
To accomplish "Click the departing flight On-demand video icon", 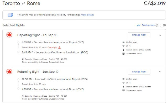I will click(x=123, y=54).
